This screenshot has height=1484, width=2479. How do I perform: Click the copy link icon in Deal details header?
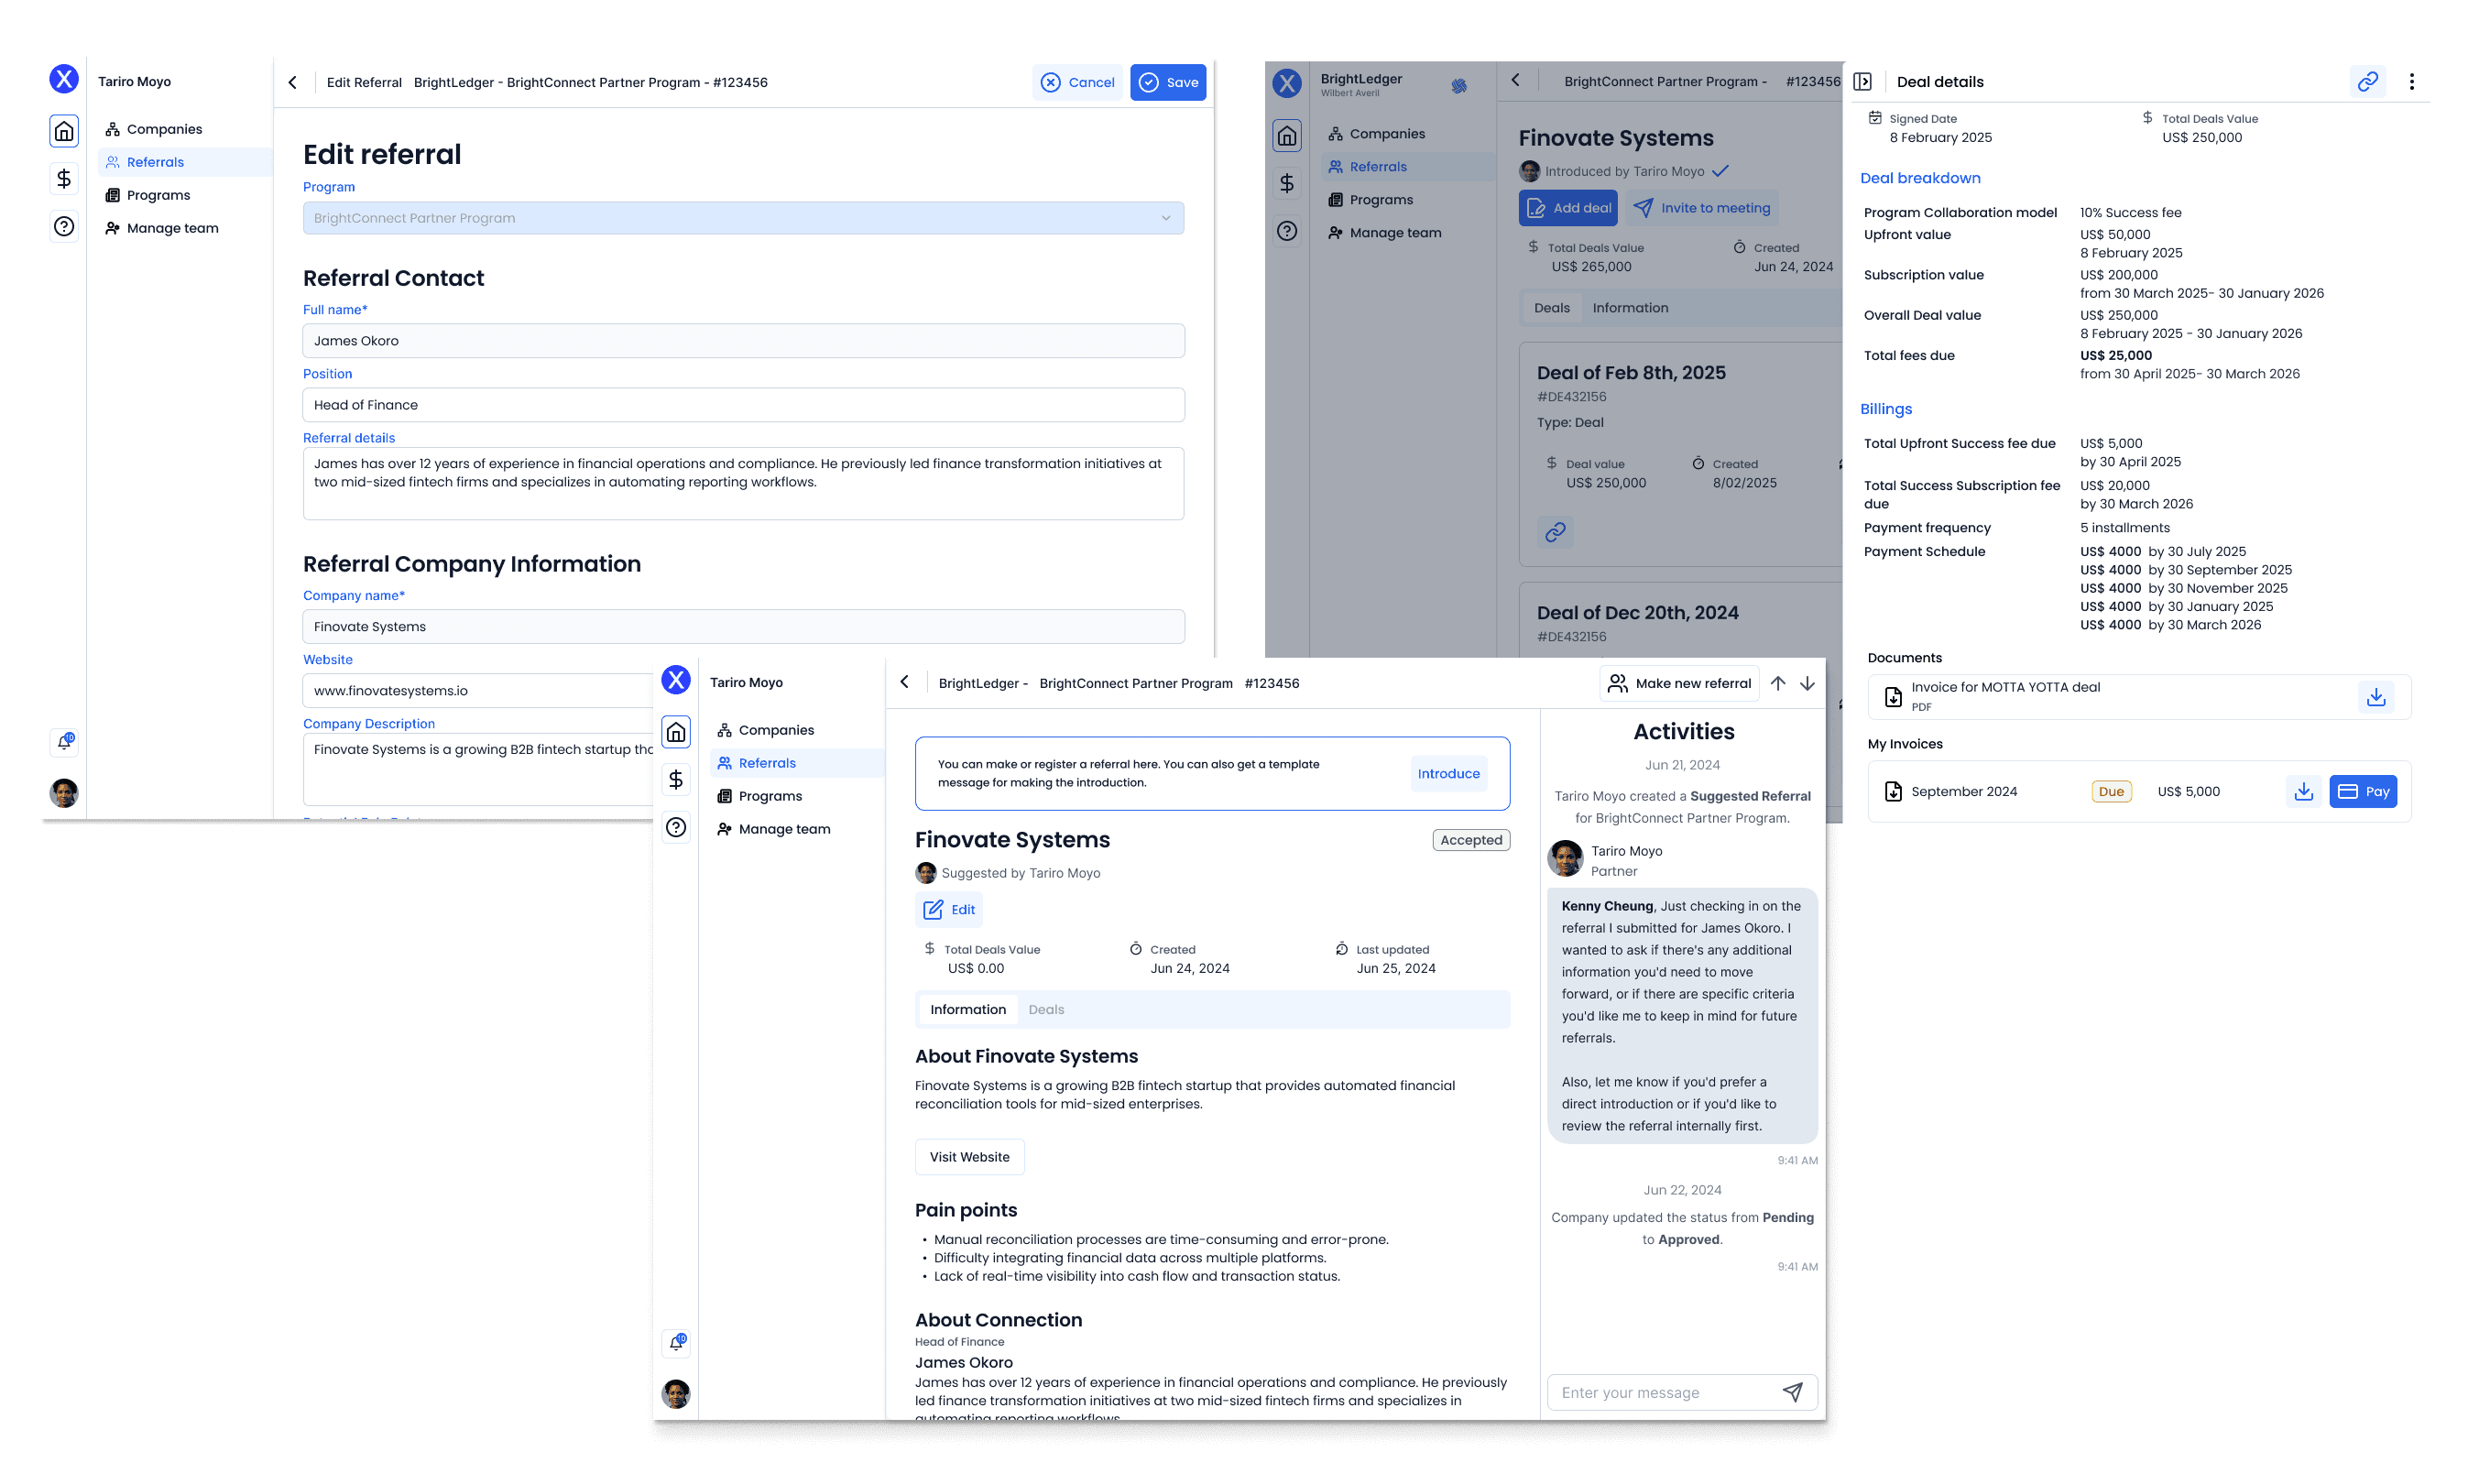[x=2367, y=82]
